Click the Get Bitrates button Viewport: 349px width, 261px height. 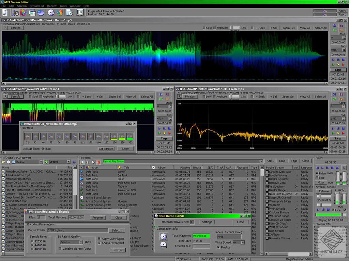[106, 149]
